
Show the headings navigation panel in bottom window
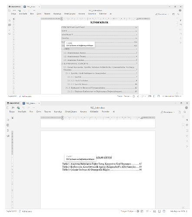point(8,131)
